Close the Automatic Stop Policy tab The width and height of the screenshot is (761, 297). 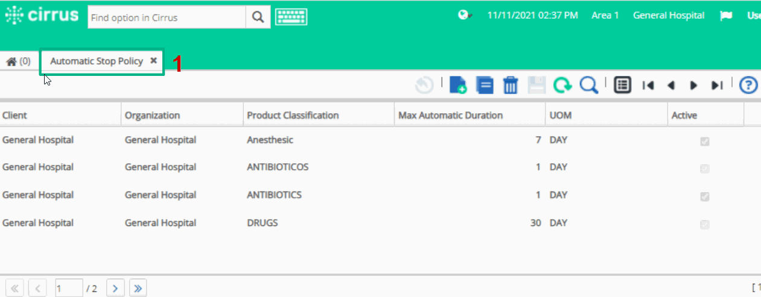click(153, 61)
